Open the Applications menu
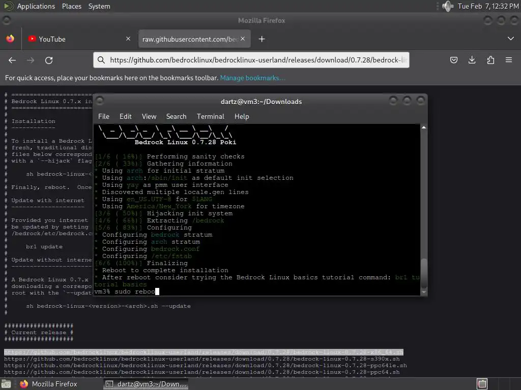 click(x=36, y=6)
